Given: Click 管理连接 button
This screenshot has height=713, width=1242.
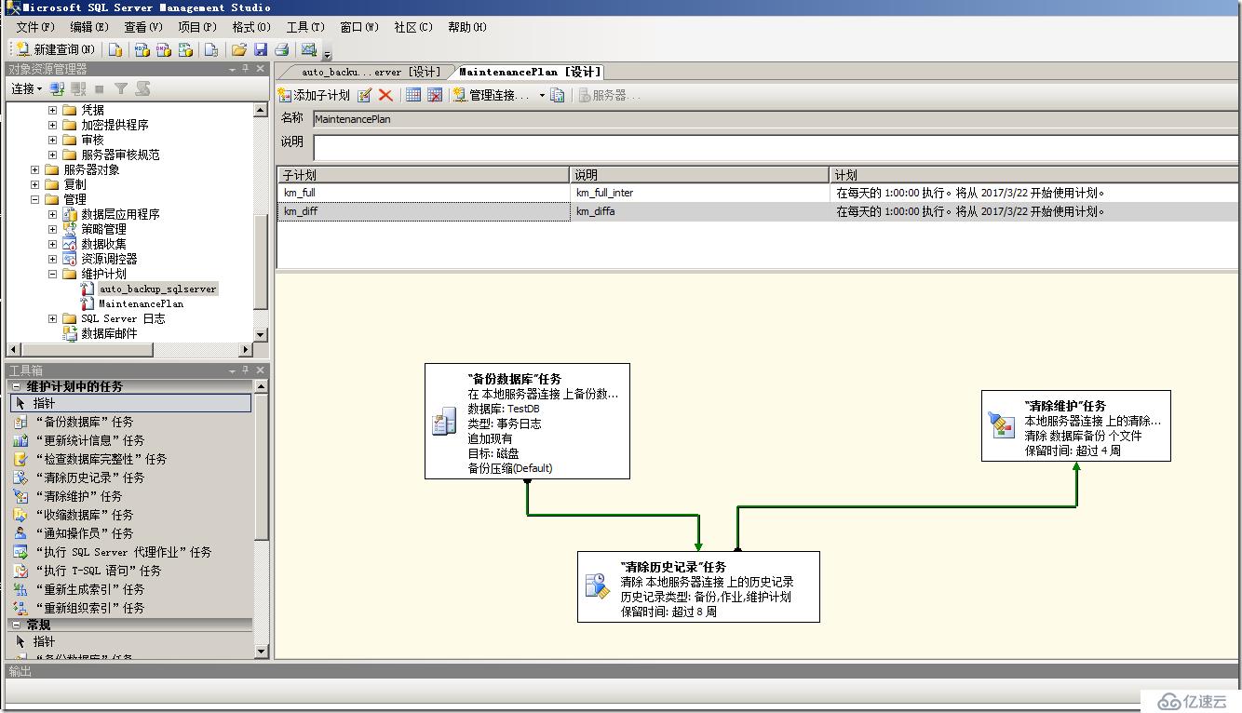Looking at the screenshot, I should [492, 95].
